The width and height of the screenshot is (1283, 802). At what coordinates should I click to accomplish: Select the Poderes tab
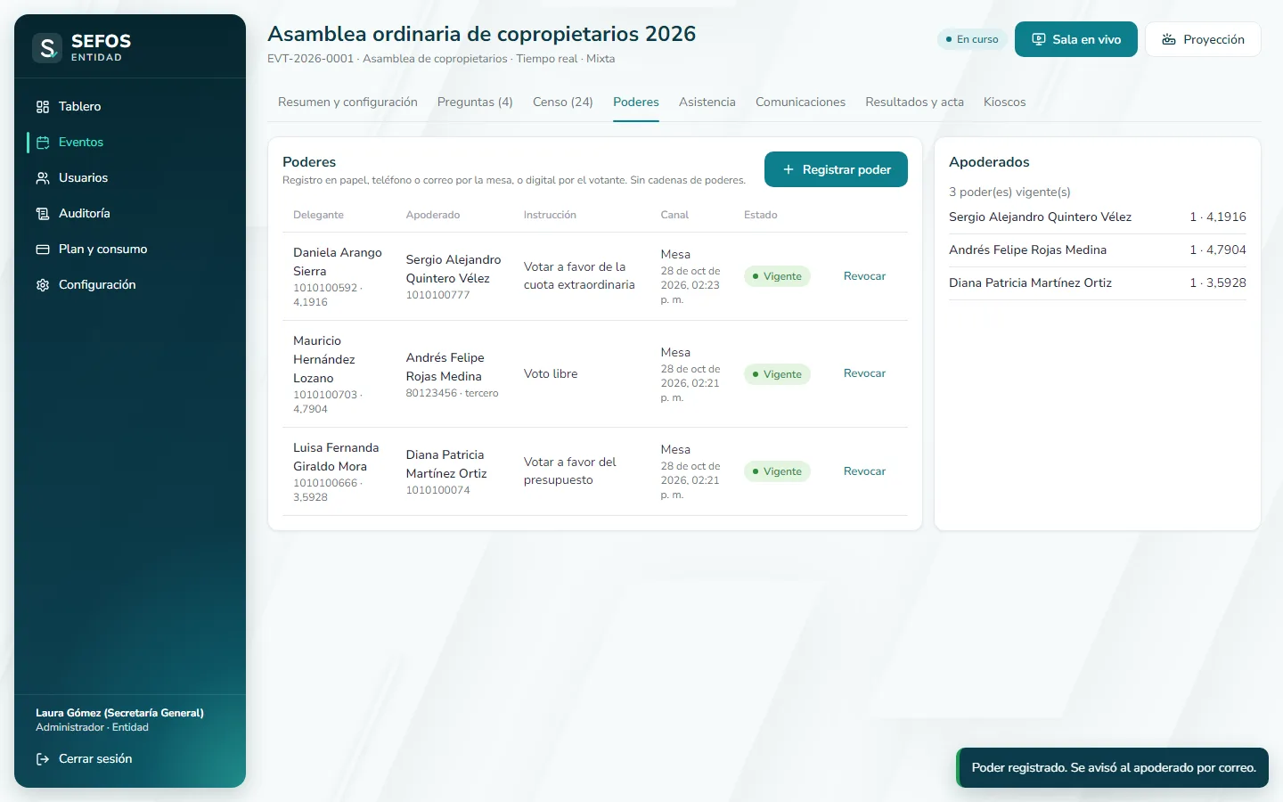[x=636, y=102]
